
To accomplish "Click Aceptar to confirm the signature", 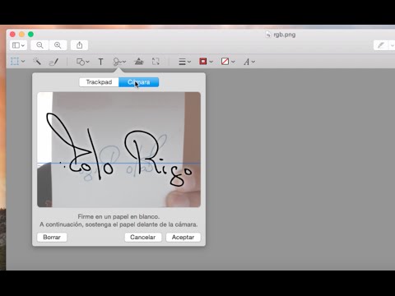I will (x=183, y=237).
